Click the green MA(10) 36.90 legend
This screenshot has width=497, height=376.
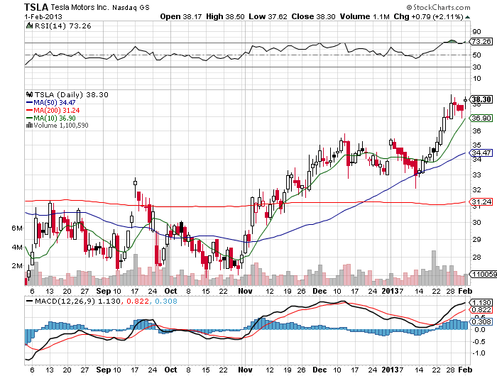point(50,118)
